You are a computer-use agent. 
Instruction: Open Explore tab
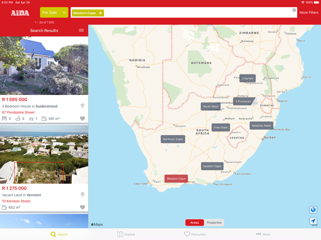126,234
